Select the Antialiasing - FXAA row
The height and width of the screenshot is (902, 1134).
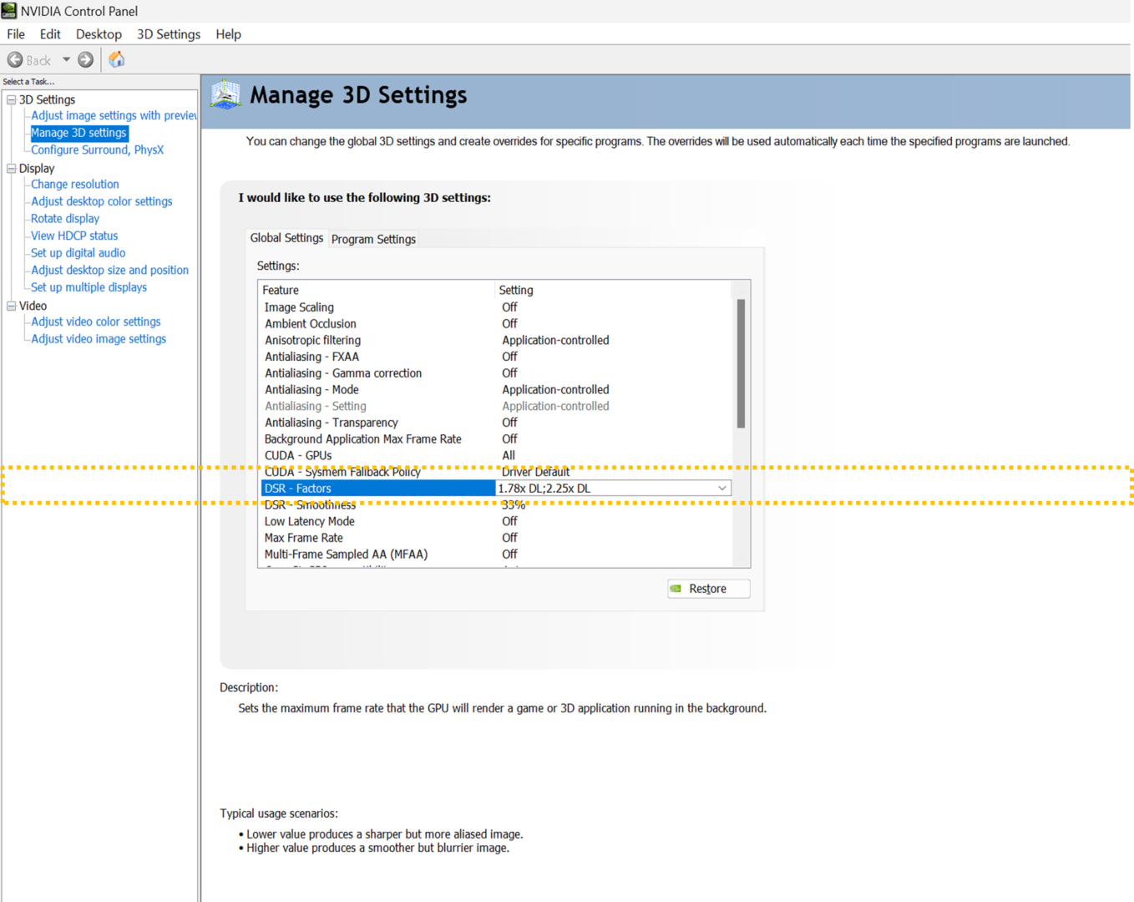(x=497, y=357)
